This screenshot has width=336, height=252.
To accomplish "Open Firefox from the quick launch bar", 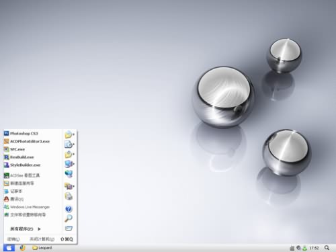I will 22,248.
